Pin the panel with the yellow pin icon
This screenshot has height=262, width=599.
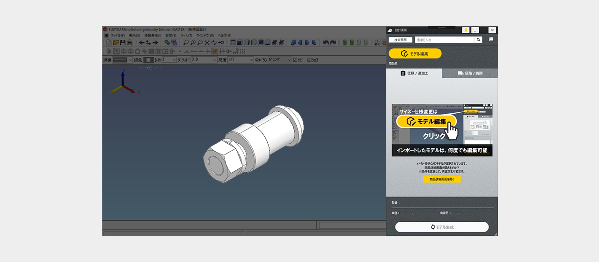coord(466,30)
